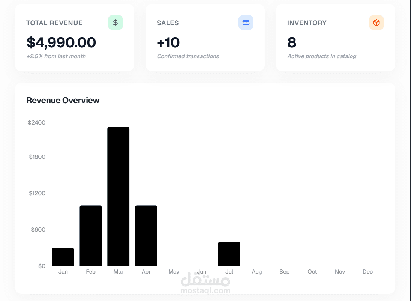Click the Revenue Overview heading
The image size is (411, 301).
click(x=63, y=100)
